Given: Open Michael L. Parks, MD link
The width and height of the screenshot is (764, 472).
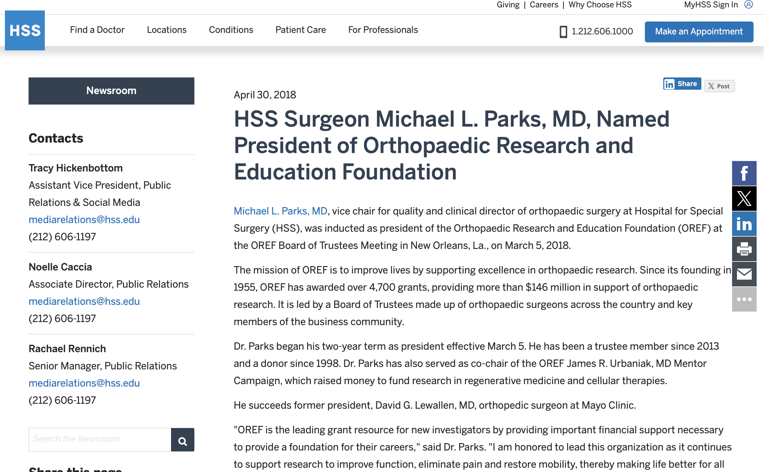Looking at the screenshot, I should [x=280, y=211].
